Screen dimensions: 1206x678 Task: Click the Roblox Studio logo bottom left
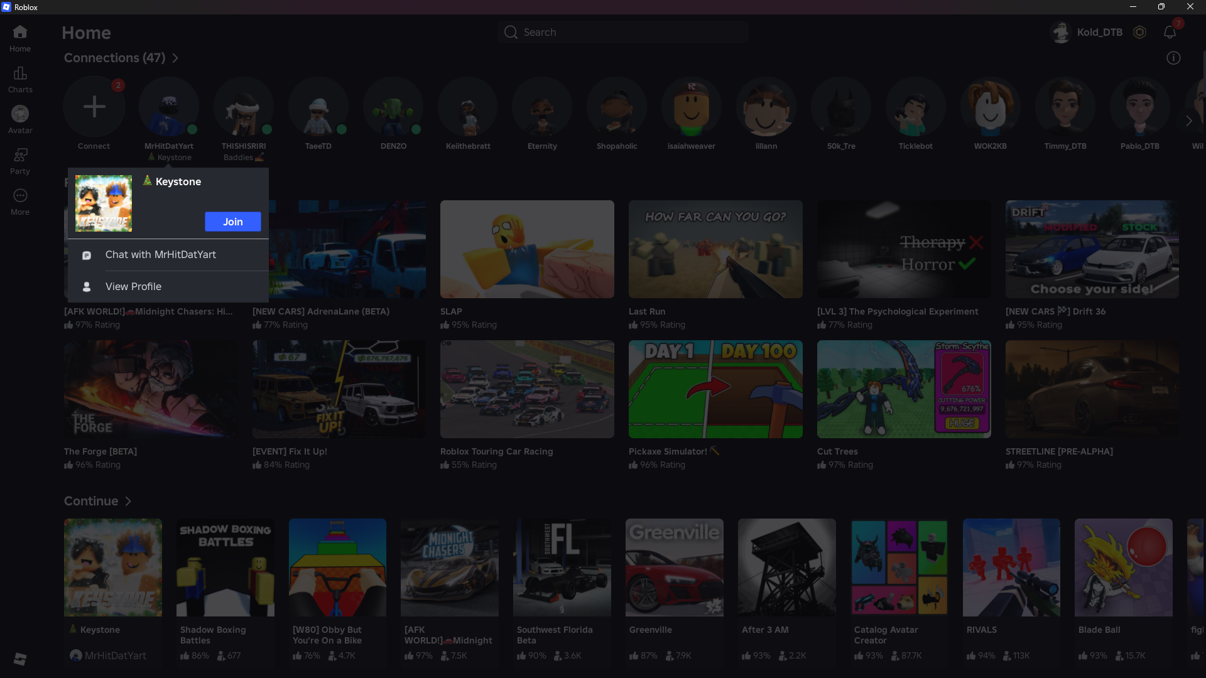pos(20,659)
